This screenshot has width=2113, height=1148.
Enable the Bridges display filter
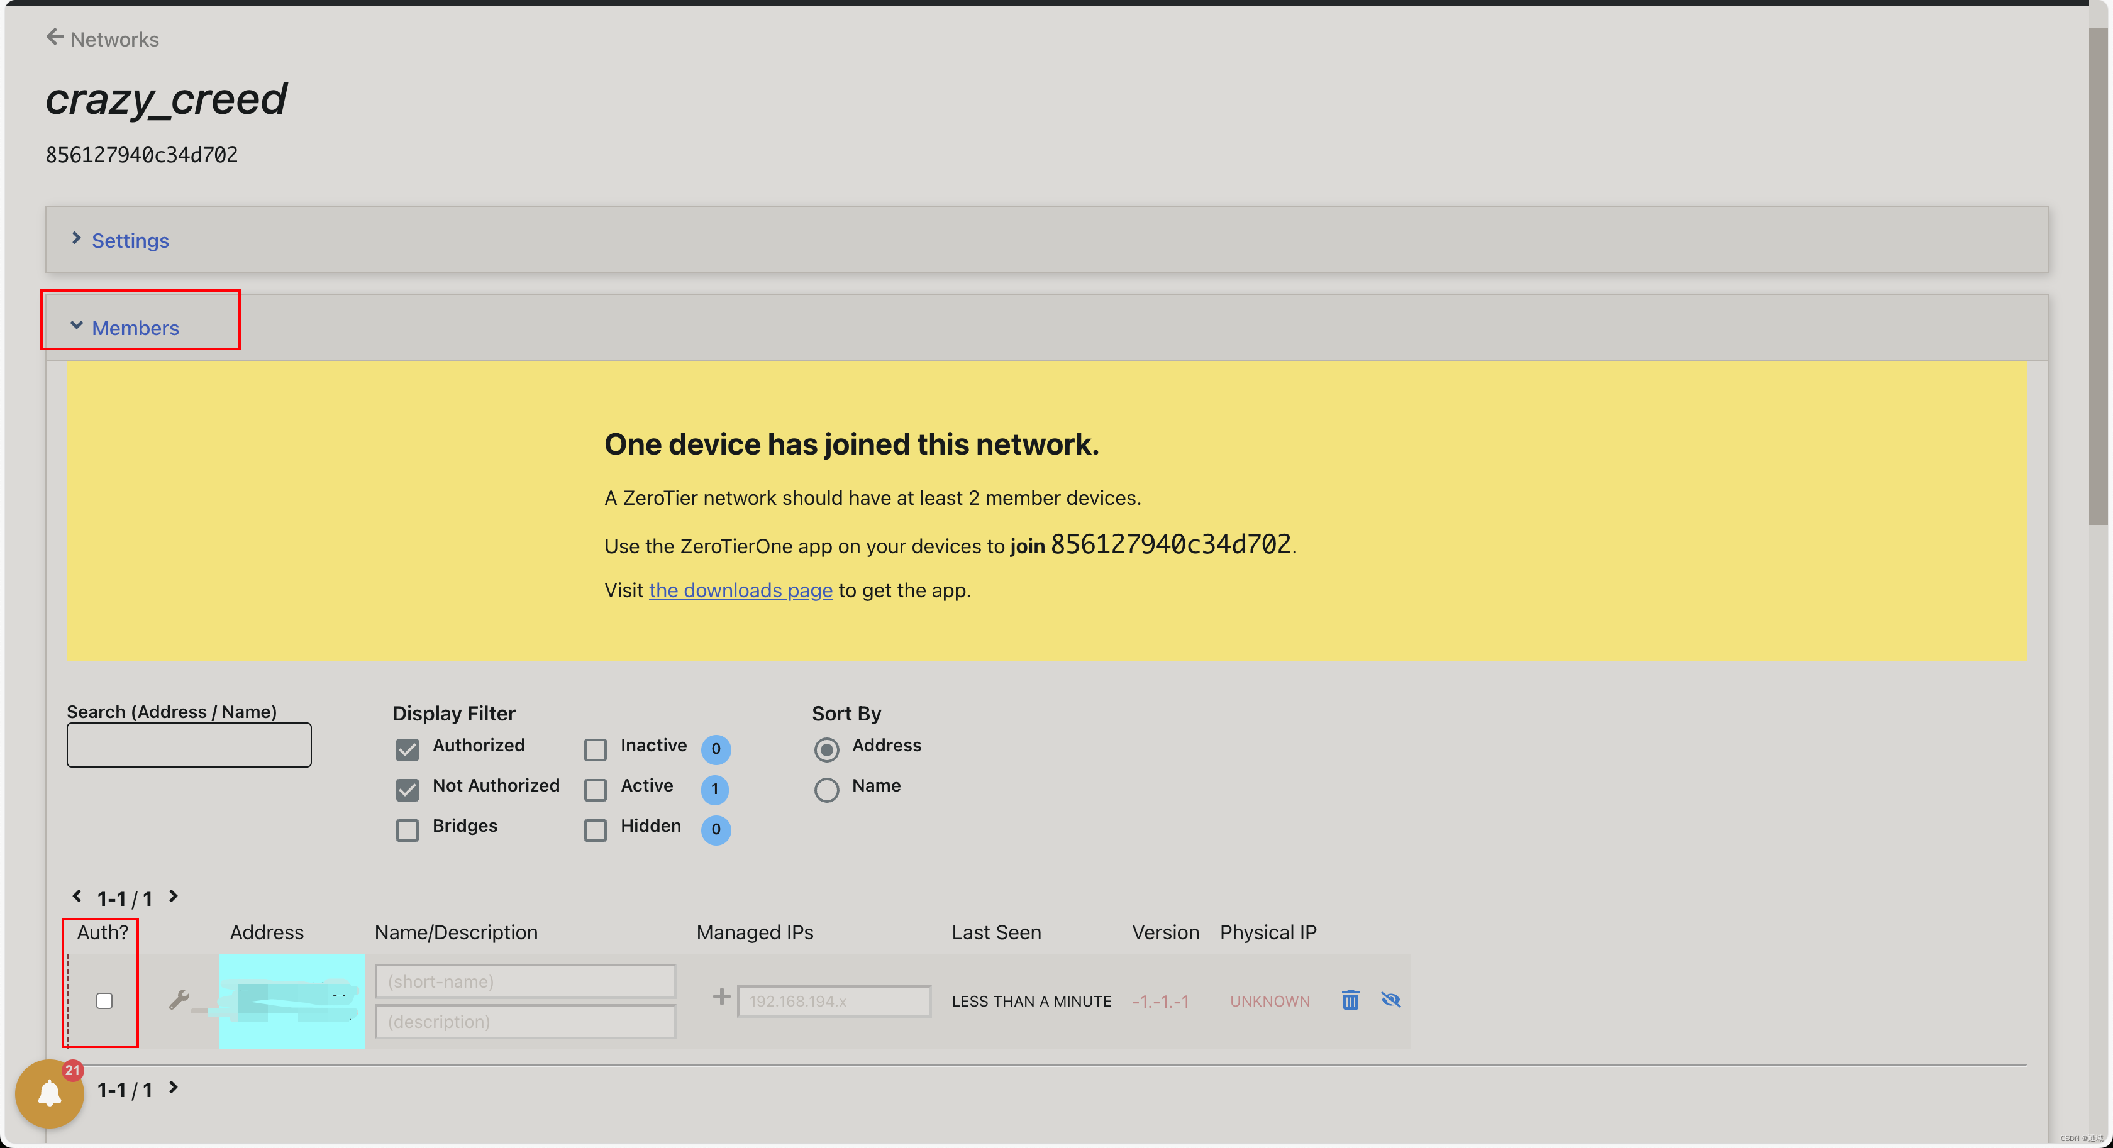(407, 829)
